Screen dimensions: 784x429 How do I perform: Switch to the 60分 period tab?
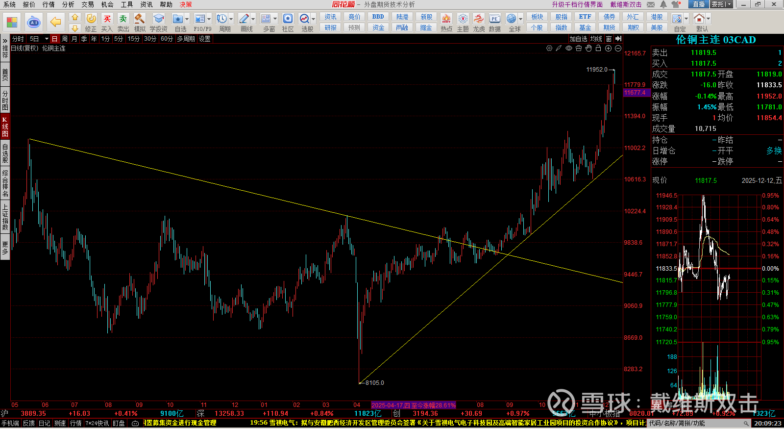click(167, 39)
